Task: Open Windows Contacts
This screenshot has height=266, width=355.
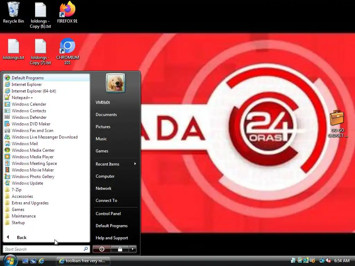Action: 46,110
